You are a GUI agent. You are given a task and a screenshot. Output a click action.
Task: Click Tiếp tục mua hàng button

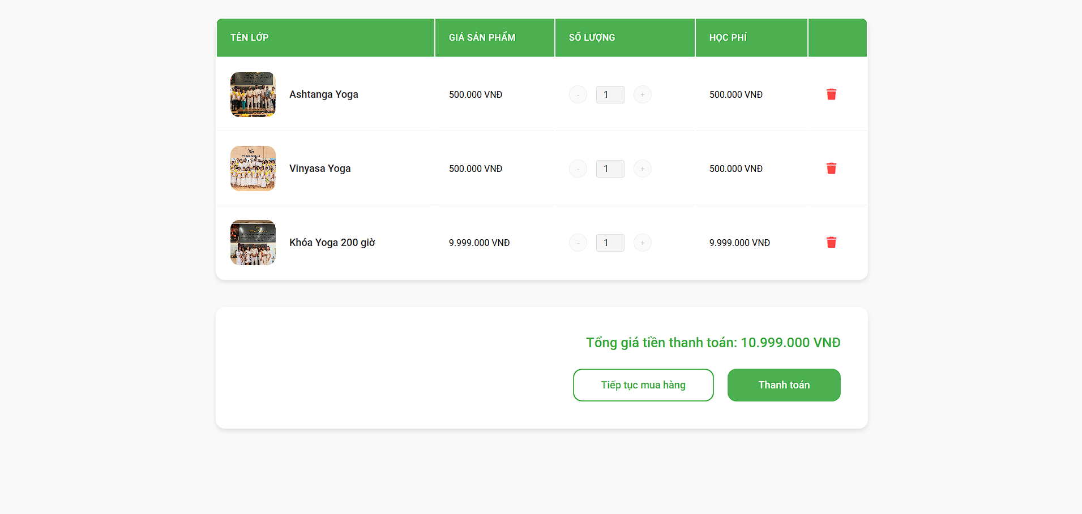click(643, 385)
